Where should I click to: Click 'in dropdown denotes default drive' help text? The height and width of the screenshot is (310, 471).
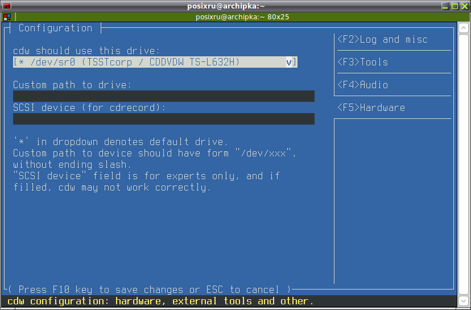(x=121, y=142)
